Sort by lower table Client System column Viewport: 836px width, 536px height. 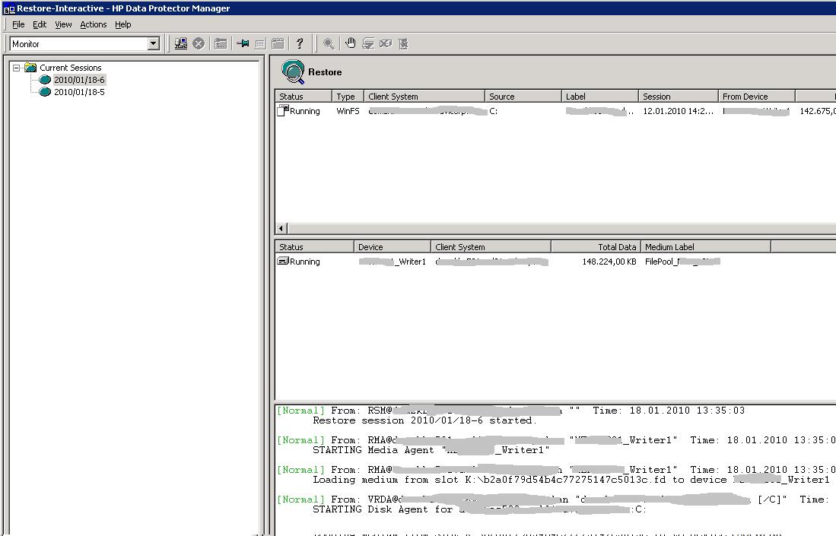point(491,247)
